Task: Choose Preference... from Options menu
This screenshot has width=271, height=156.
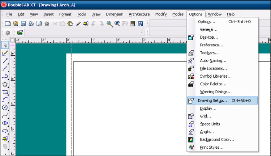Action: click(x=223, y=45)
